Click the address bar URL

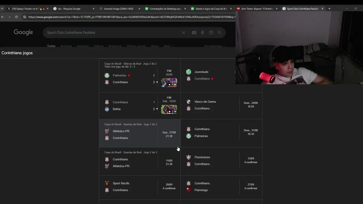(x=132, y=17)
